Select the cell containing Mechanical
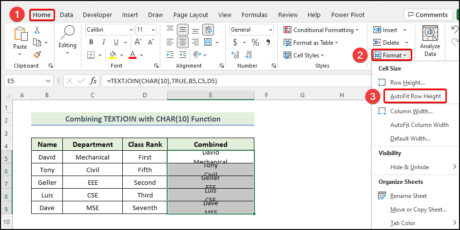The height and width of the screenshot is (230, 460). pos(93,157)
